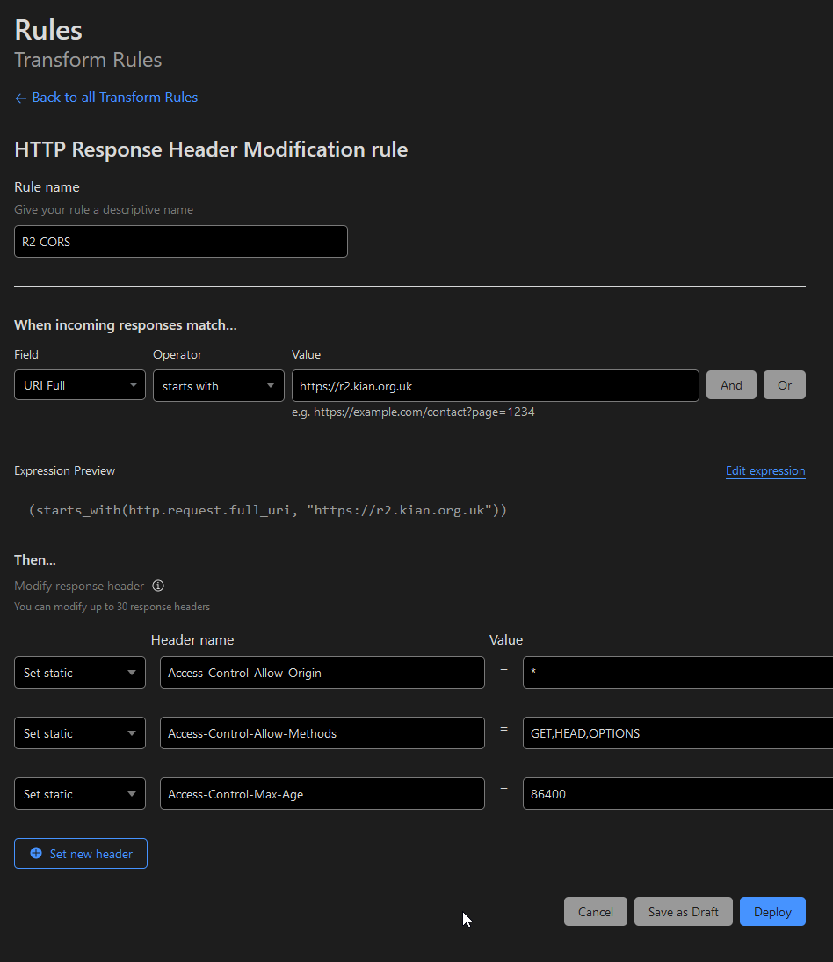Click the Rule name field containing R2 CORS
This screenshot has width=833, height=962.
[181, 242]
